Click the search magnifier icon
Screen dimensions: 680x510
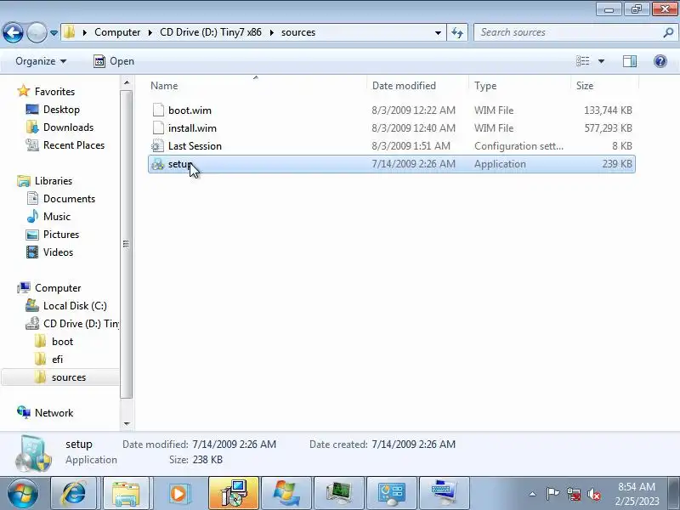pos(668,32)
